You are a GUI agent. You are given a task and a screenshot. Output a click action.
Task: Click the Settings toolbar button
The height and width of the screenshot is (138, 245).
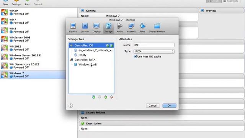click(16, 3)
